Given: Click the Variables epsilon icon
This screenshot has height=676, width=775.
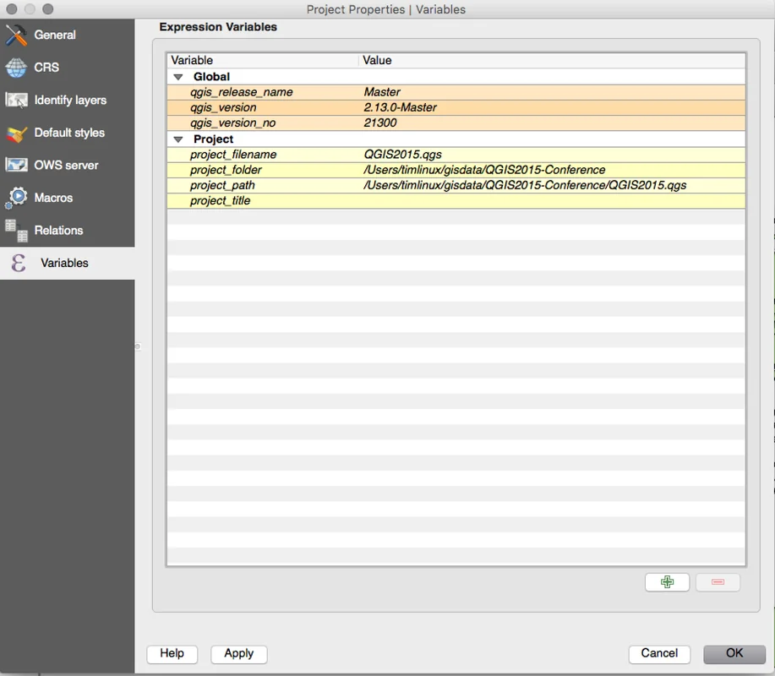Looking at the screenshot, I should 18,263.
